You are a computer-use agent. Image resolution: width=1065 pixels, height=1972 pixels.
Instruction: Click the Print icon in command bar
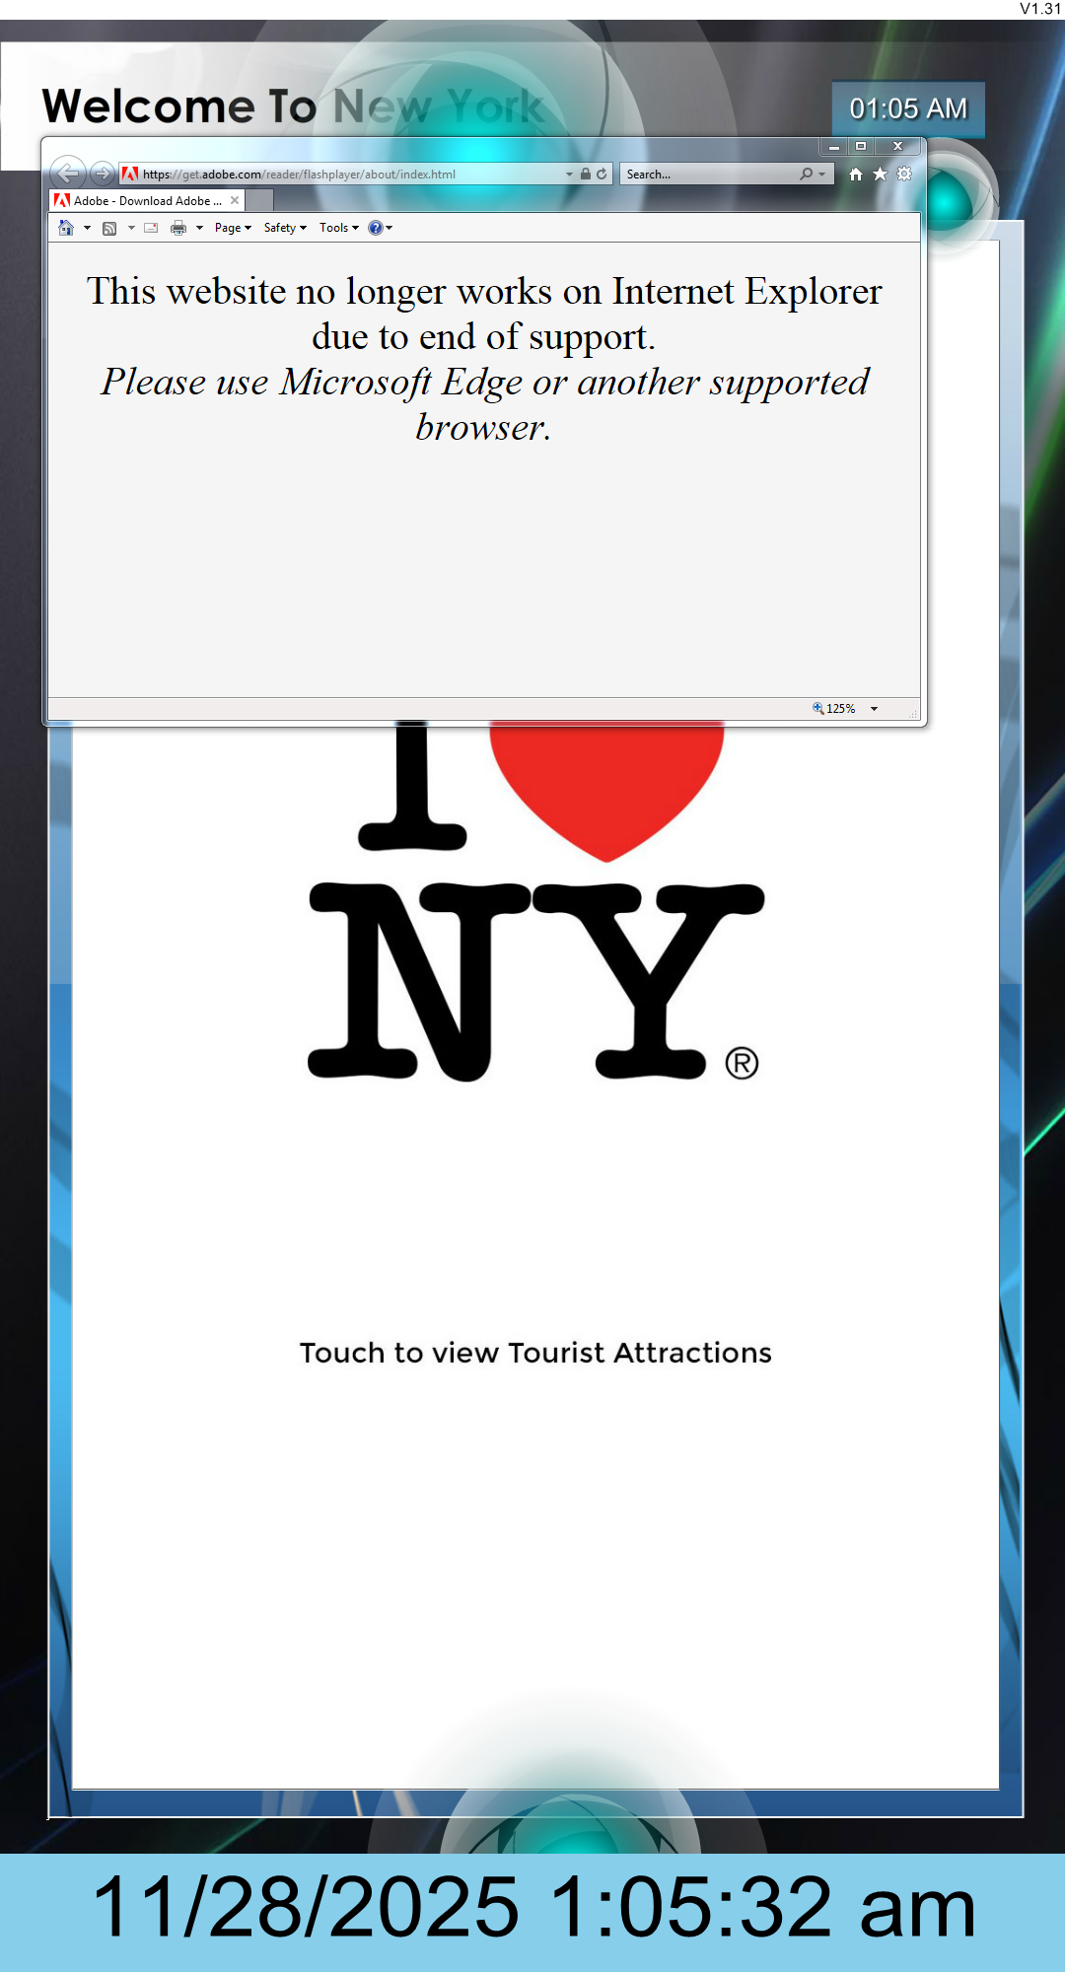click(178, 228)
